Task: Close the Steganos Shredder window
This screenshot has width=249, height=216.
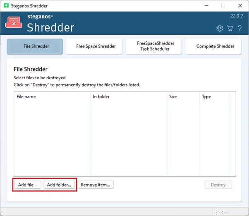Action: [240, 6]
